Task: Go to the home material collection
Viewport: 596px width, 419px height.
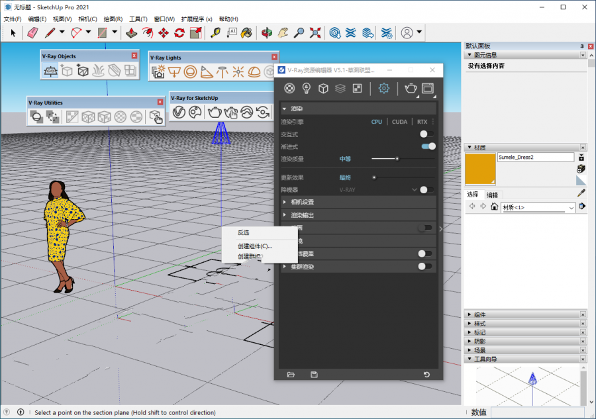Action: coord(494,207)
